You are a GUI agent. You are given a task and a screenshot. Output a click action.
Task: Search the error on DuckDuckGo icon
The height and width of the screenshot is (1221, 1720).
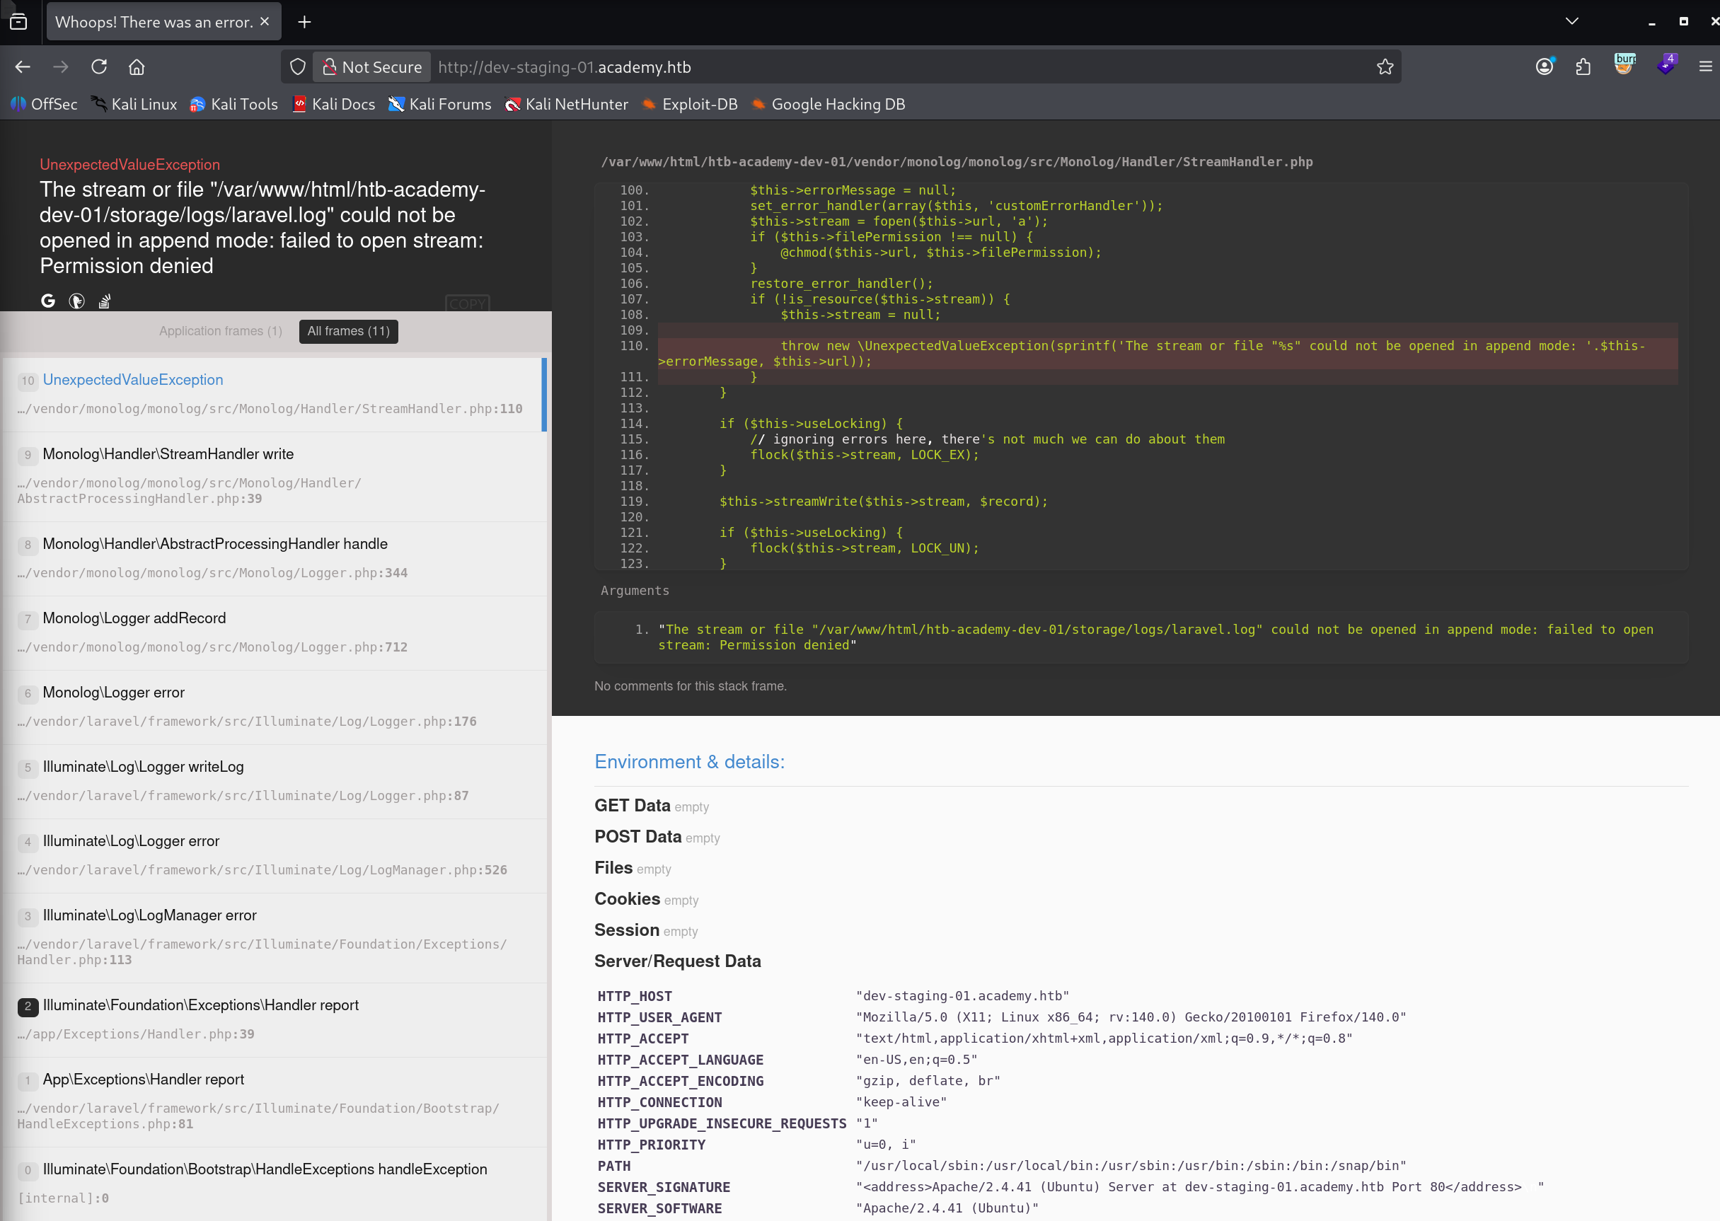pos(76,301)
